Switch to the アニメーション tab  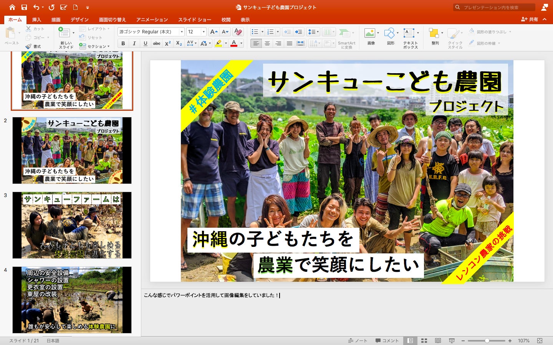152,20
